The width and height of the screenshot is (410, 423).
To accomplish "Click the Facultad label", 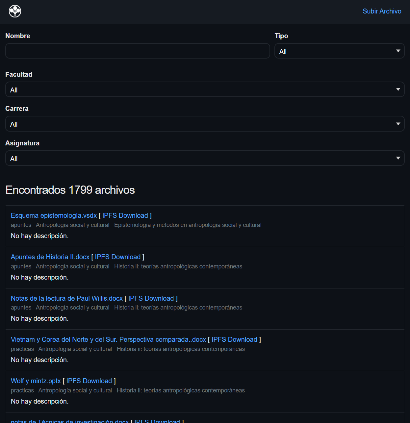I will click(x=19, y=74).
